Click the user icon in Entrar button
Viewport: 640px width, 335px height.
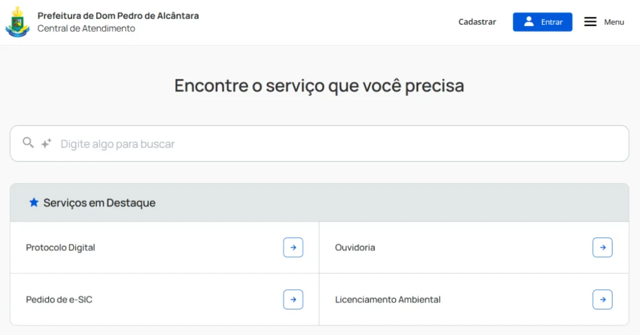(x=529, y=22)
